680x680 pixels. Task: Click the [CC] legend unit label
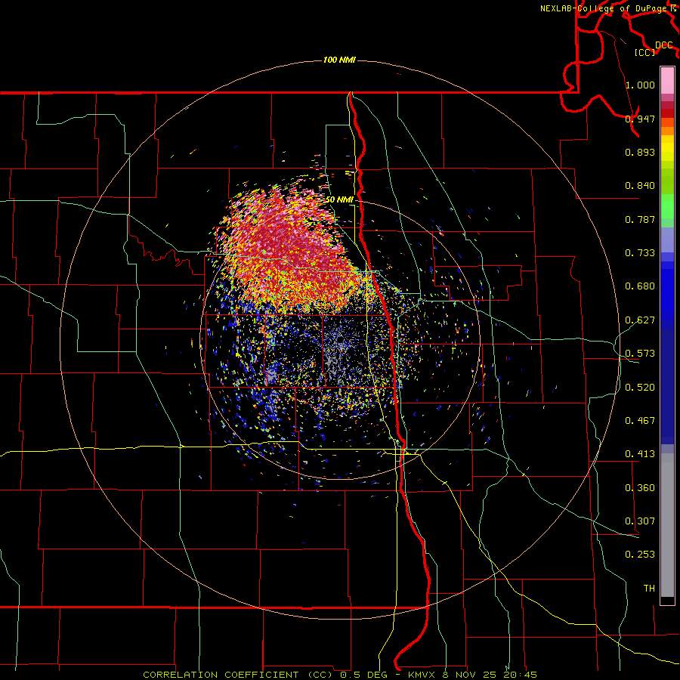click(644, 52)
